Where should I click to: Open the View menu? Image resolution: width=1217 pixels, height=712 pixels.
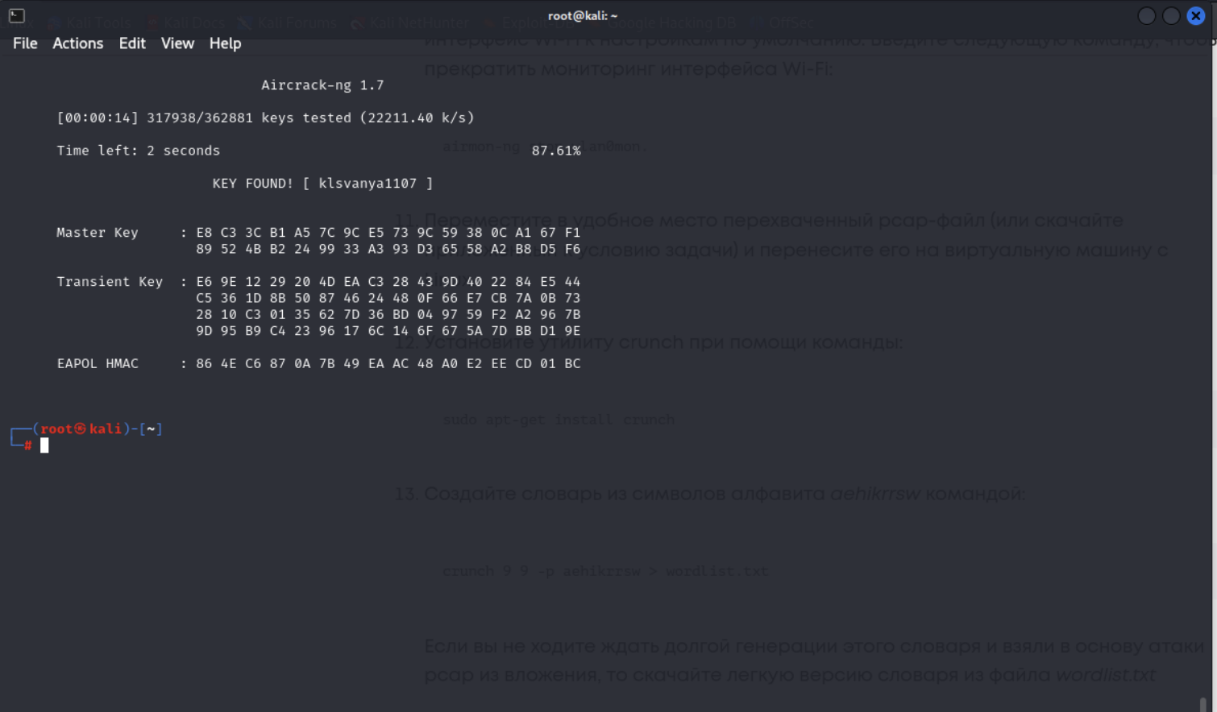[177, 43]
